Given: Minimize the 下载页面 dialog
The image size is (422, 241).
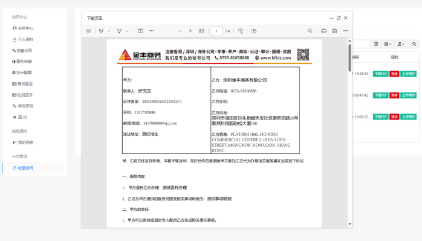Looking at the screenshot, I should pos(331,18).
